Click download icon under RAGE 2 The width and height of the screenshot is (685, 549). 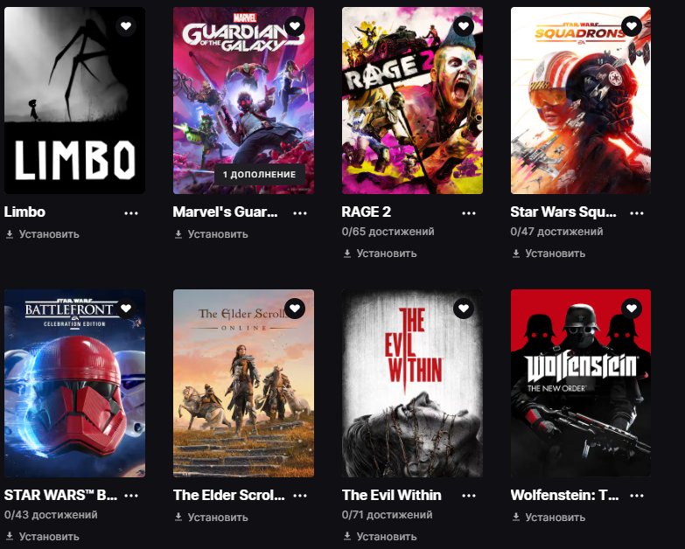(x=347, y=254)
